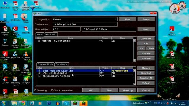Open Google Chrome from the taskbar
This screenshot has width=189, height=106.
[23, 103]
